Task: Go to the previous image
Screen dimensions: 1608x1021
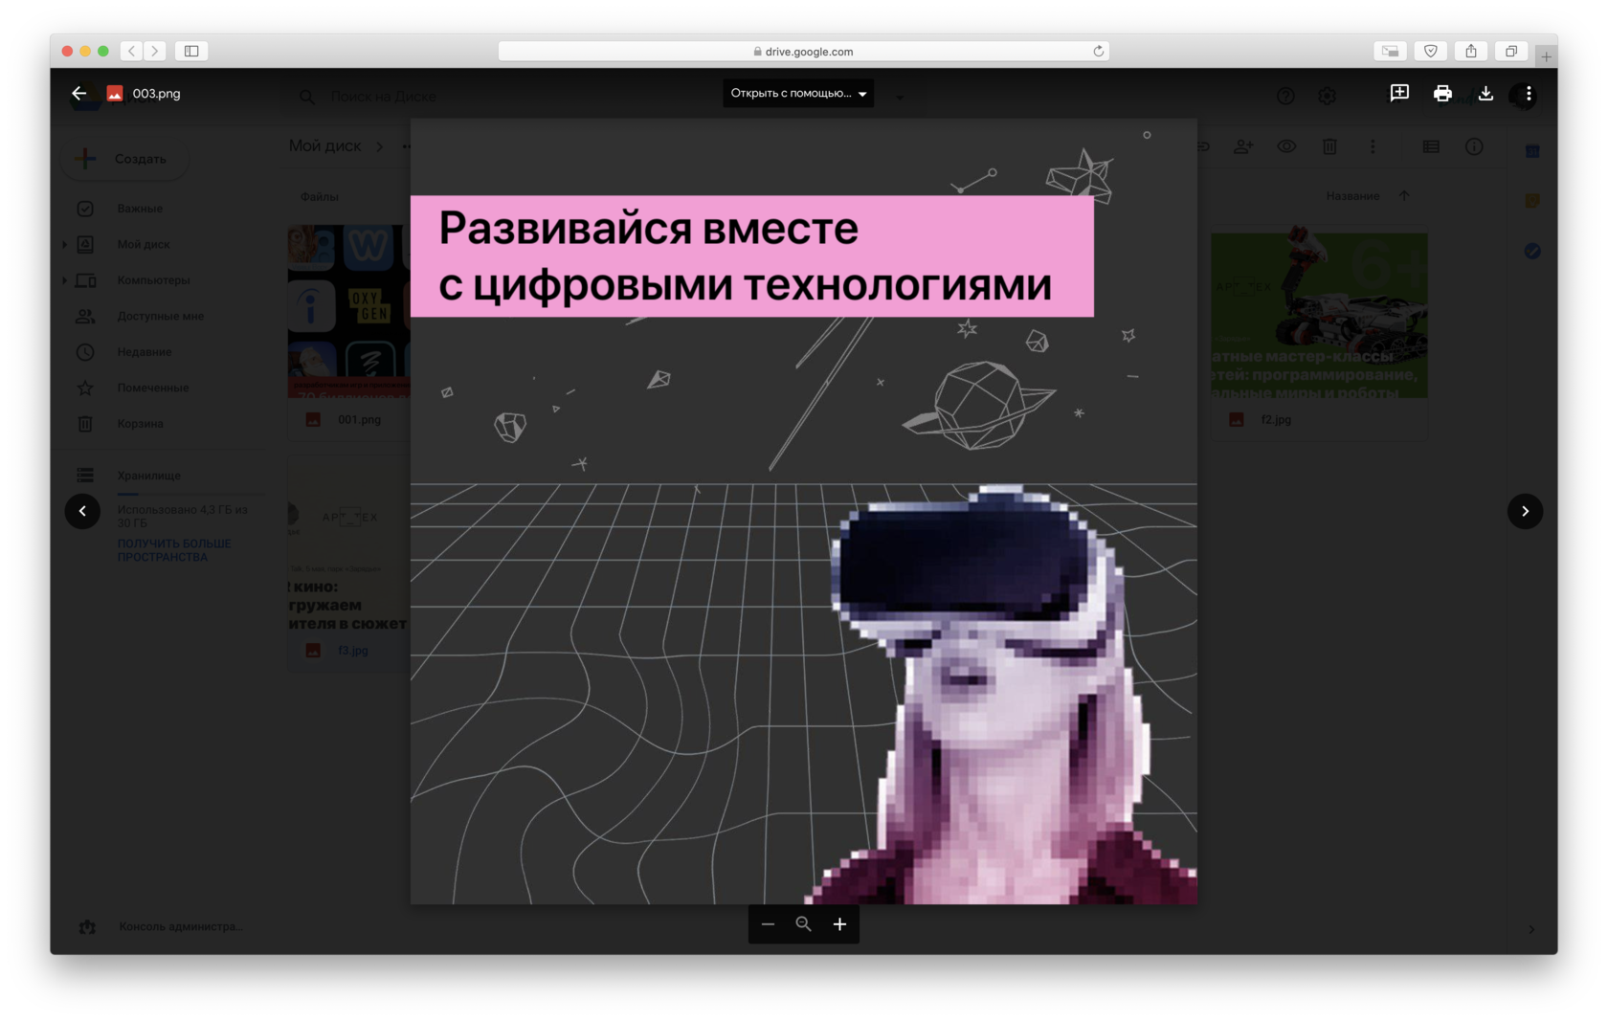Action: point(82,511)
